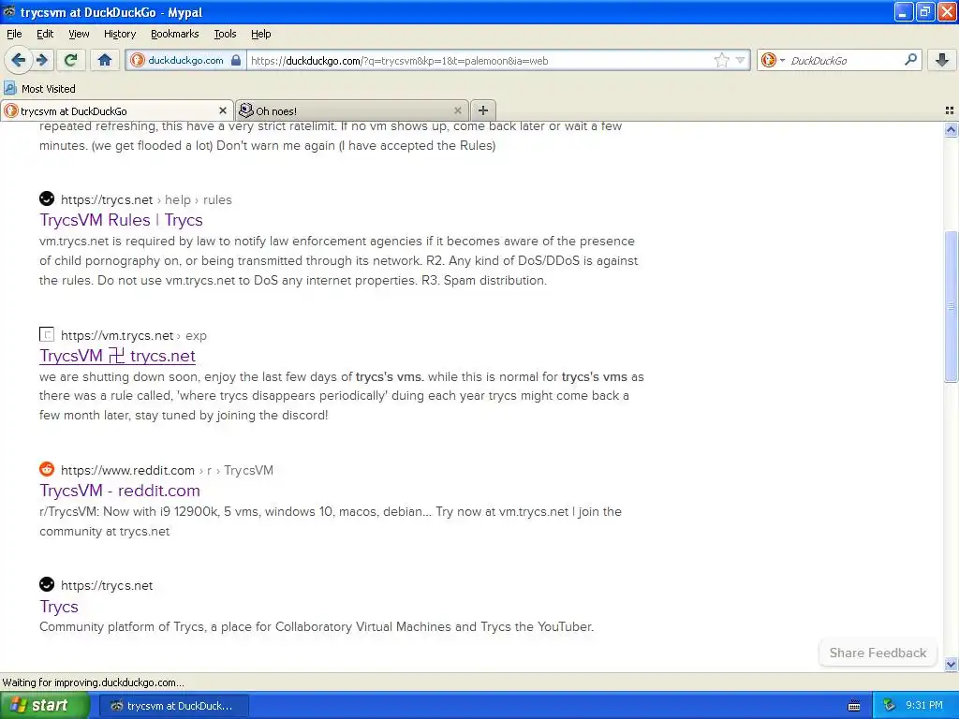The width and height of the screenshot is (959, 719).
Task: Click the Waiting for improving.duckduckgo.com status text
Action: tap(93, 682)
